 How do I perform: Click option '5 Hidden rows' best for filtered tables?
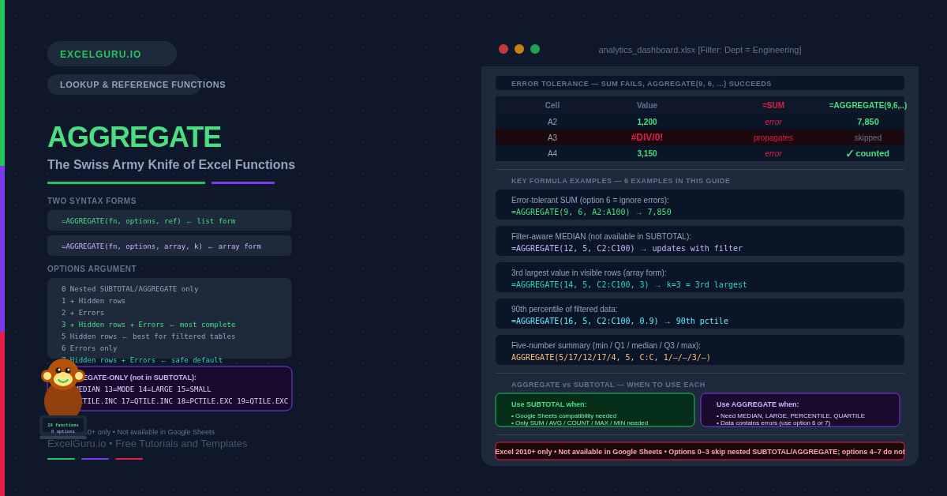point(148,336)
